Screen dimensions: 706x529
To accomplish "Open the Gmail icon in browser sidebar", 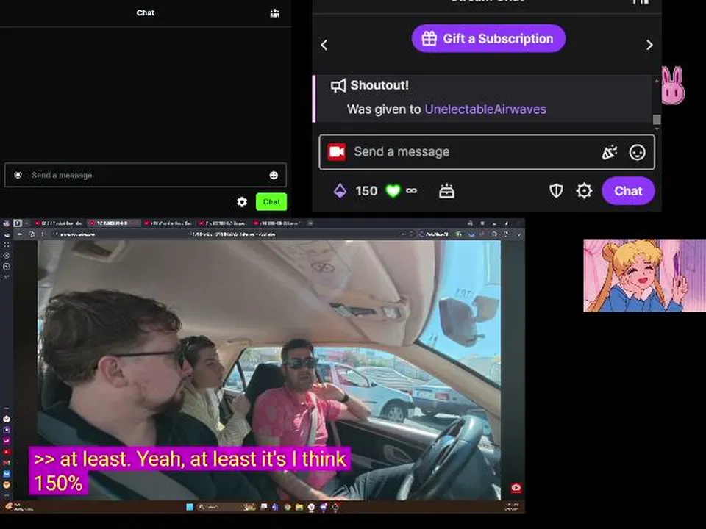I will tap(7, 463).
